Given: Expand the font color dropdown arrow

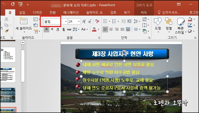Looking at the screenshot, I should coord(99,29).
